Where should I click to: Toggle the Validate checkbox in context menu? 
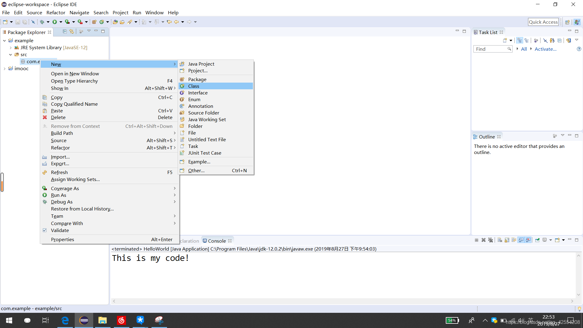click(45, 230)
